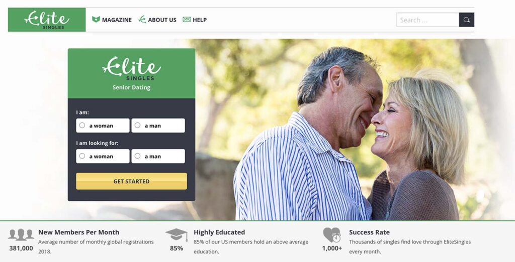The width and height of the screenshot is (515, 262).
Task: Click the GET STARTED button
Action: click(x=131, y=181)
